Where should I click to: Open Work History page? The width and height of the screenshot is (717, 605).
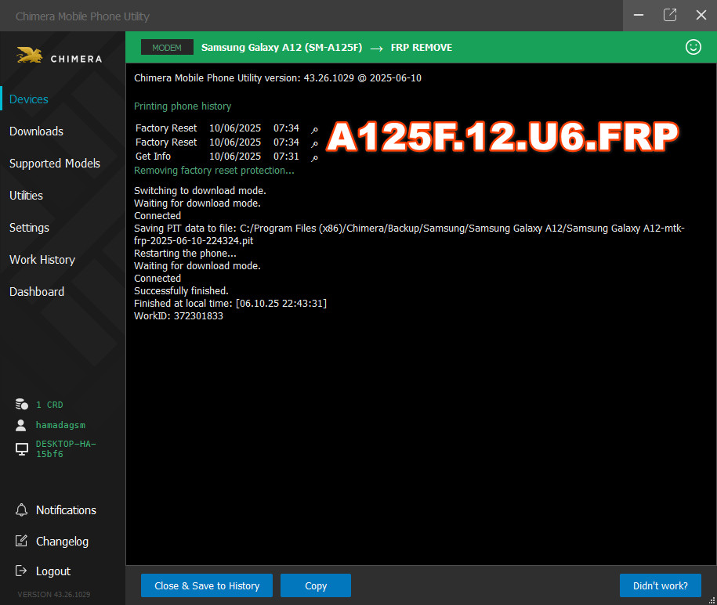coord(42,260)
